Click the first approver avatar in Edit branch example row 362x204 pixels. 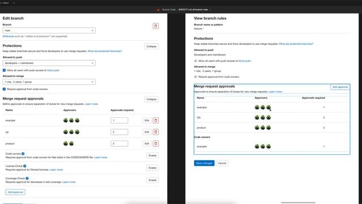coord(66,120)
